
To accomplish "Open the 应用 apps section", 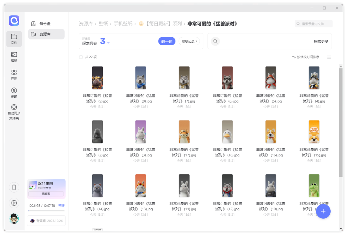I will click(x=14, y=75).
